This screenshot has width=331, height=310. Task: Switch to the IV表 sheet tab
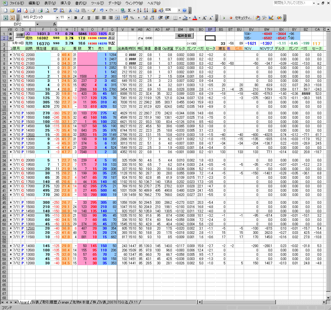click(x=35, y=302)
